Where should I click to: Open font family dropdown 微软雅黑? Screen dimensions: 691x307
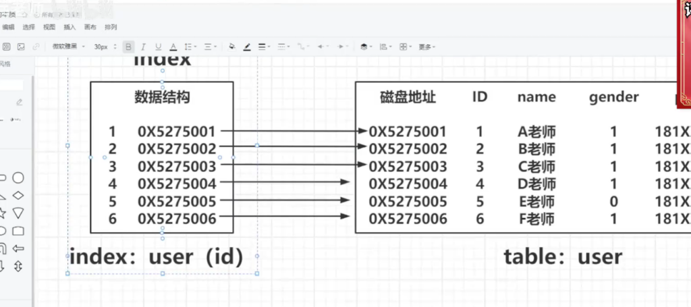67,47
